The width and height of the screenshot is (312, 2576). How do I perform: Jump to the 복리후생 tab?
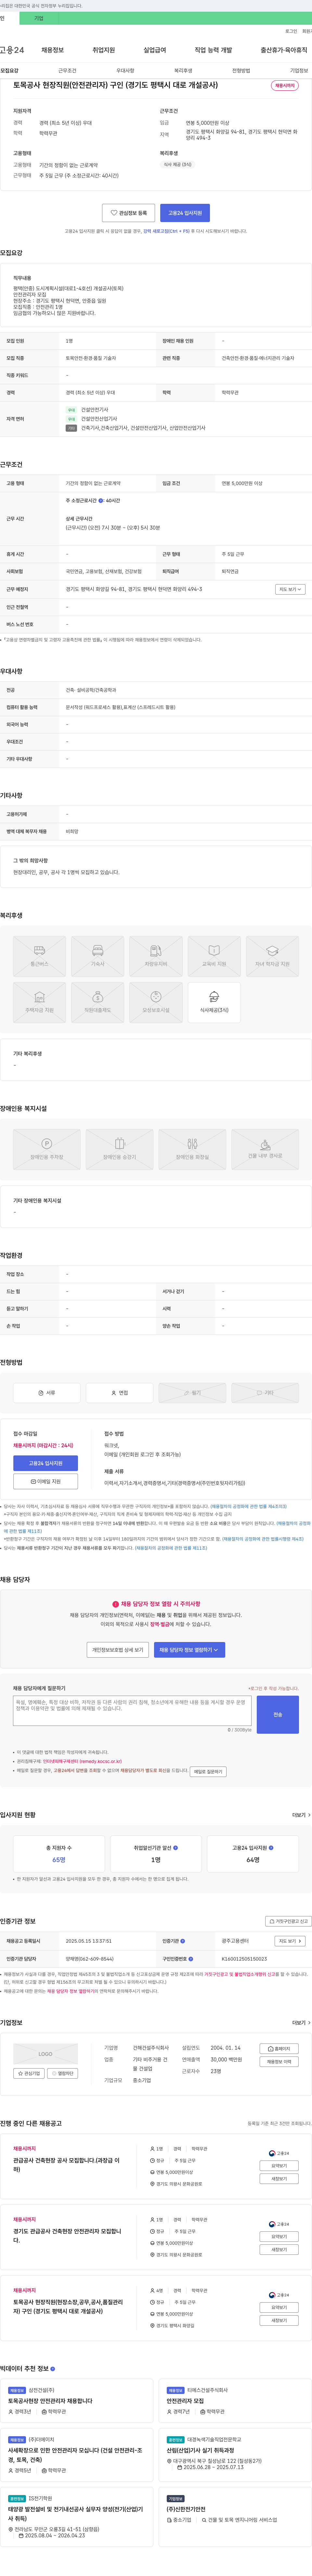(x=183, y=71)
